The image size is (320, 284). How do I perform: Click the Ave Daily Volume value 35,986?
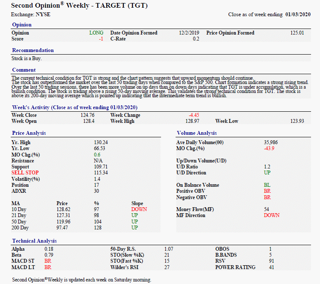pyautogui.click(x=271, y=142)
